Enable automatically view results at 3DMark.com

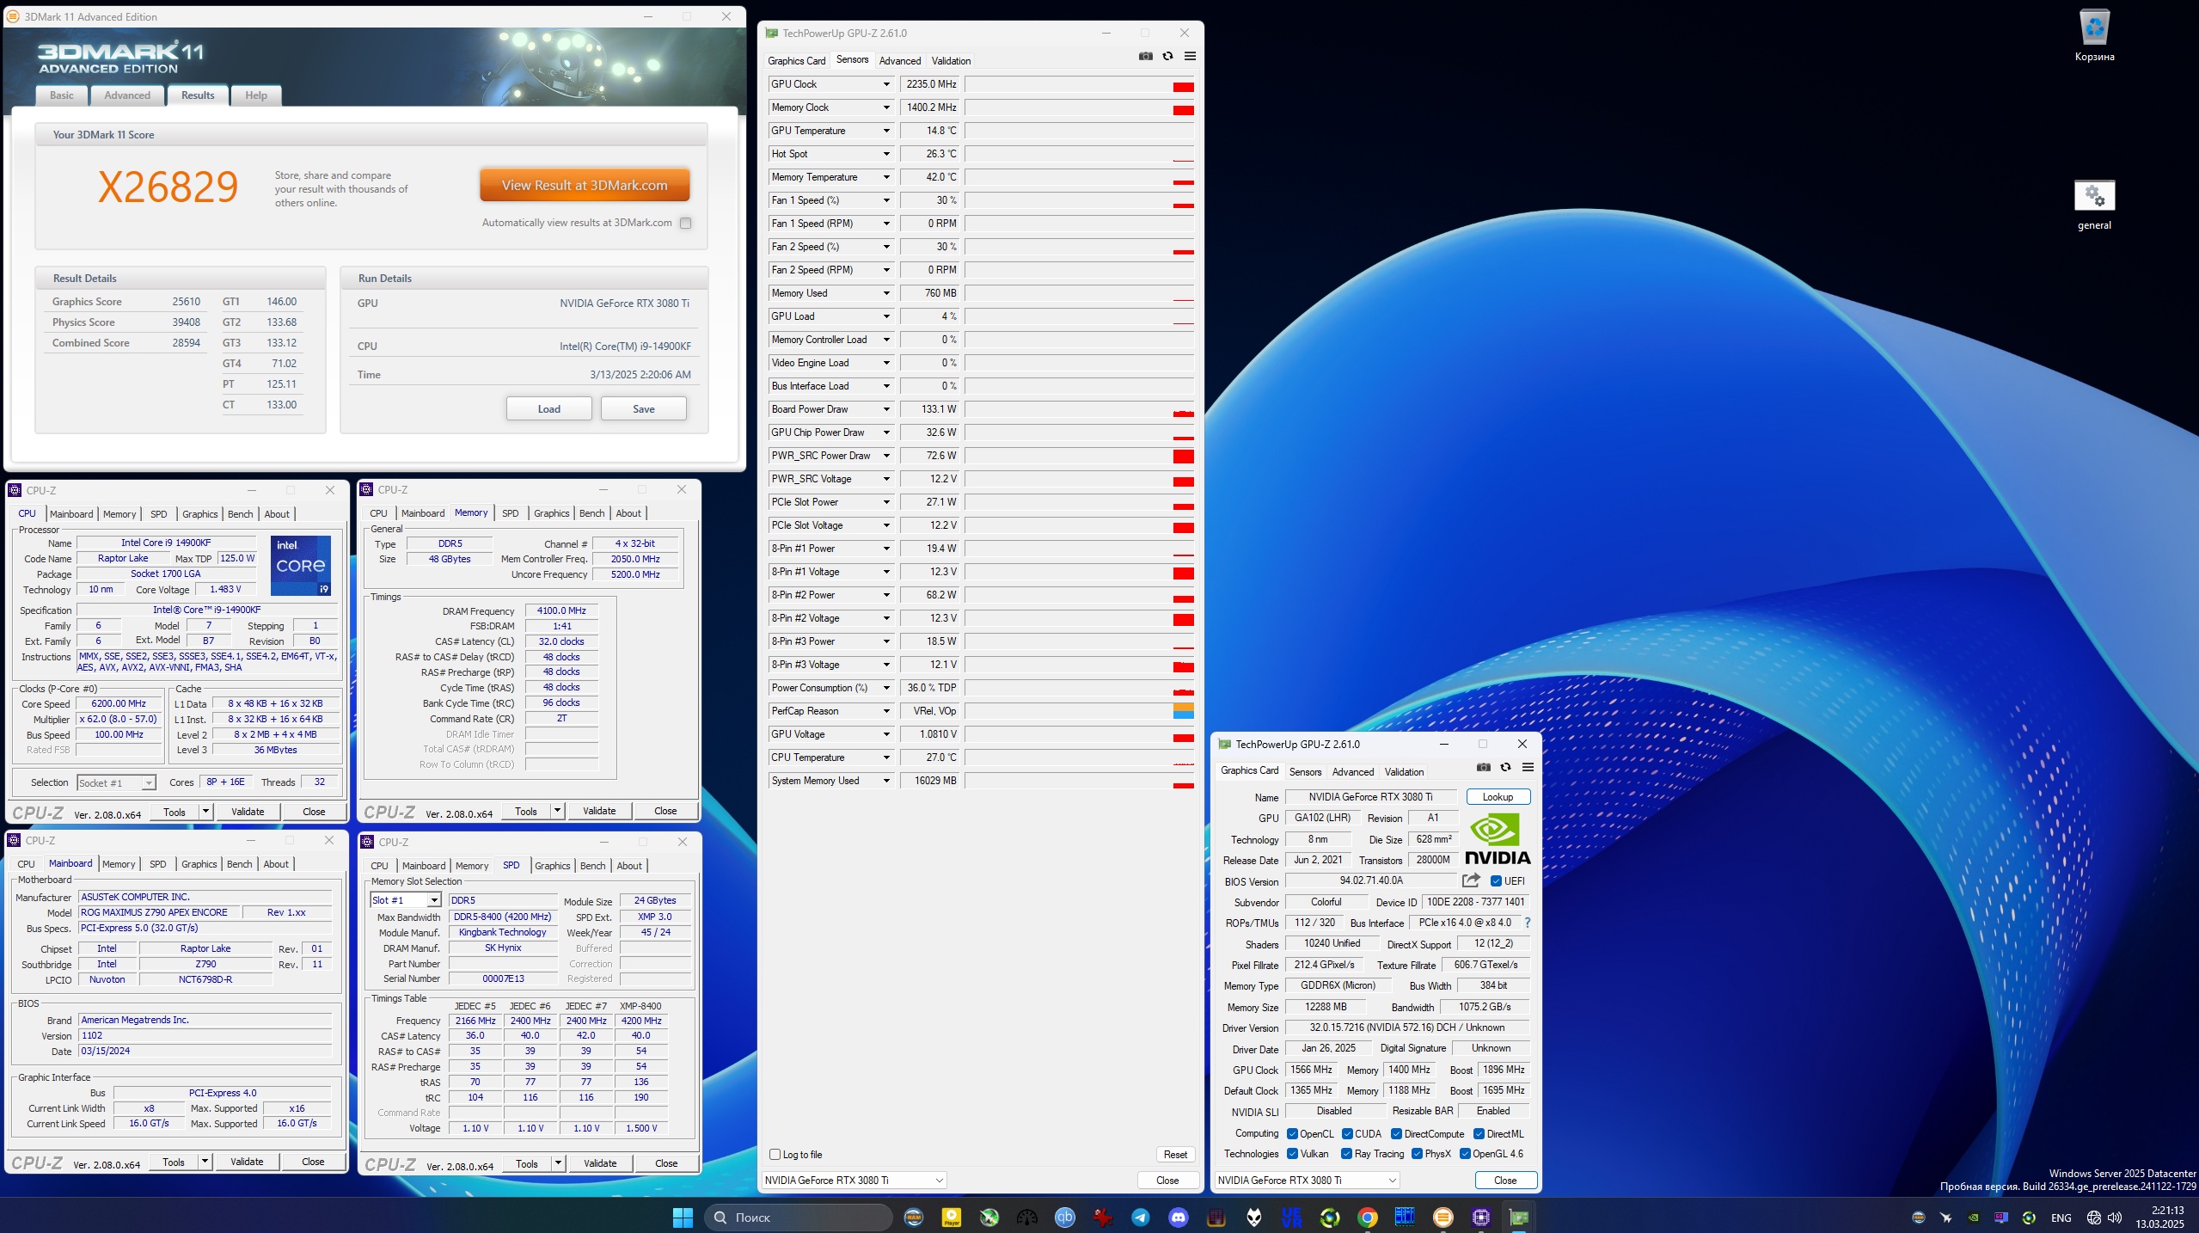click(x=685, y=223)
